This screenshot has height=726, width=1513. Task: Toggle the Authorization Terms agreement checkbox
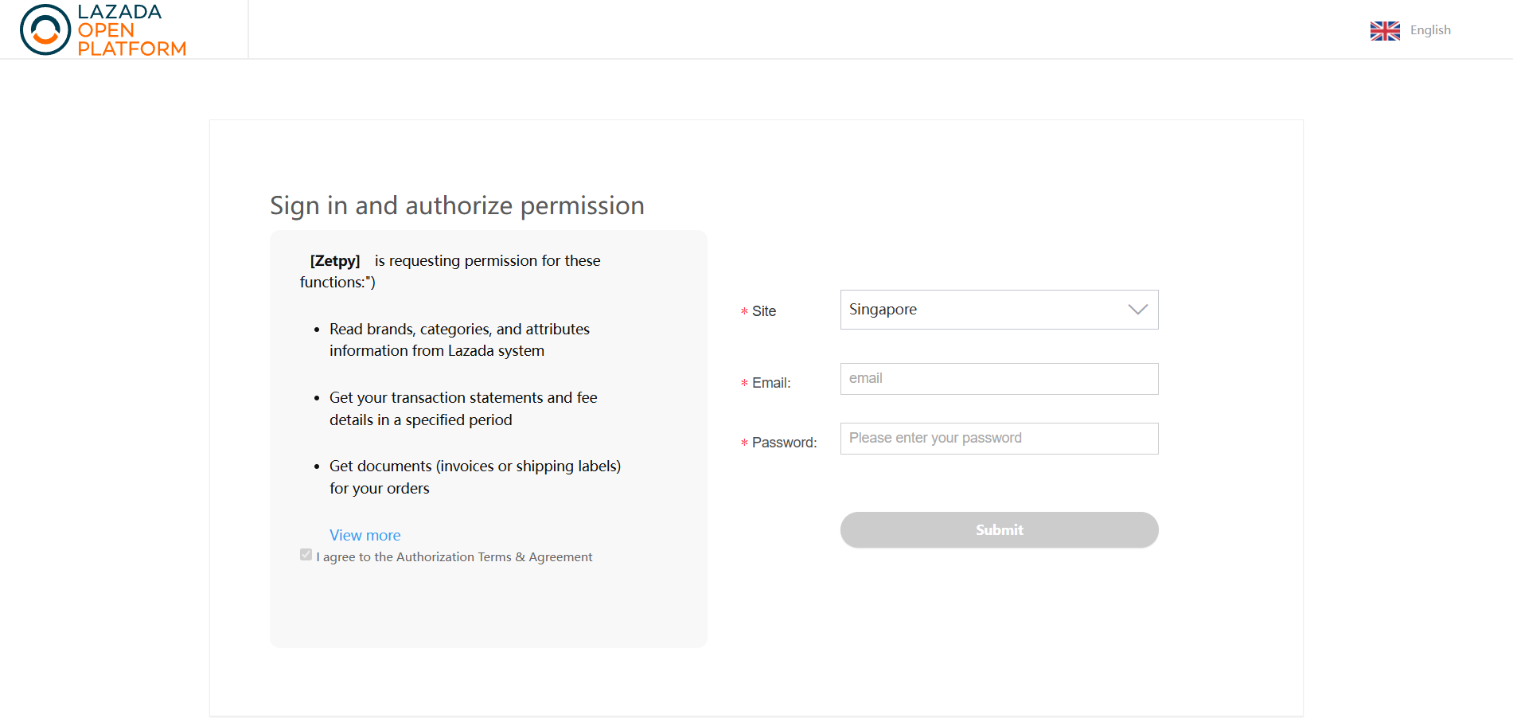pos(306,555)
